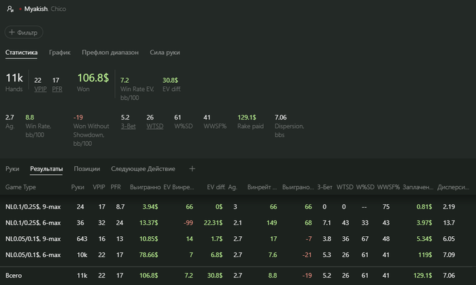Viewport: 476px width, 285px height.
Task: Switch to the Позиции tab
Action: tap(87, 169)
